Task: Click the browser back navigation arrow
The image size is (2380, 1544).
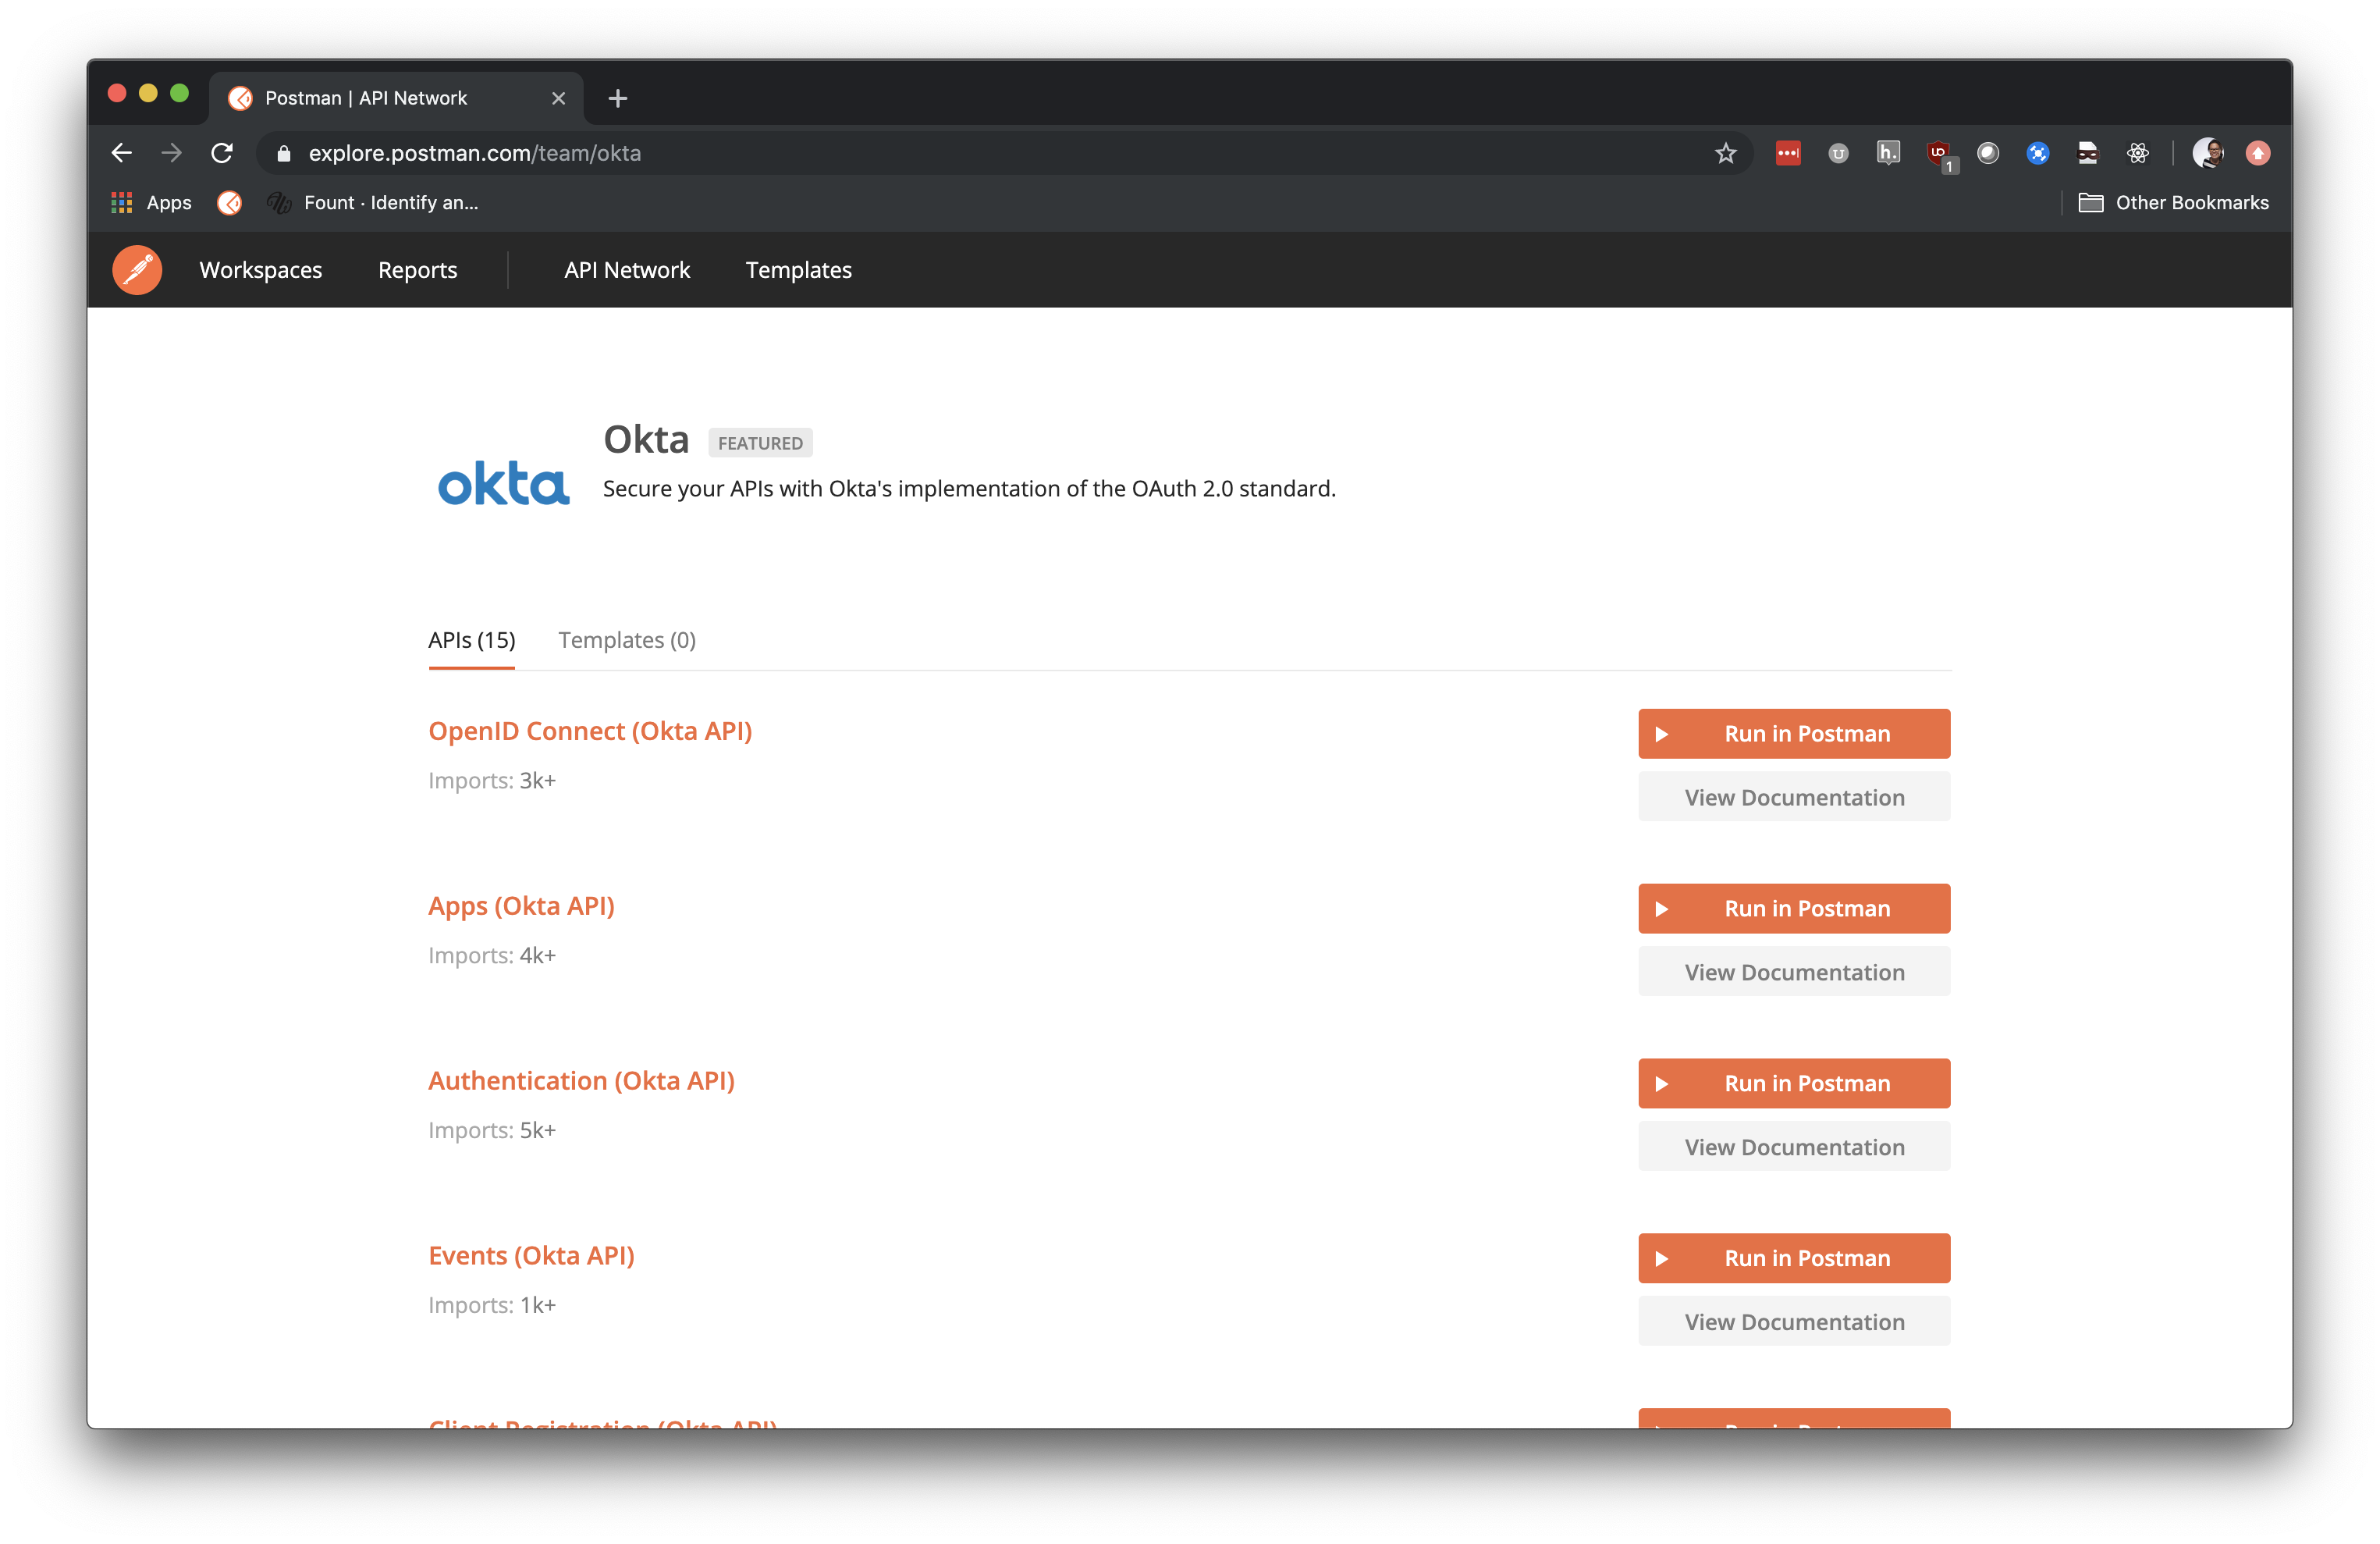Action: (x=123, y=153)
